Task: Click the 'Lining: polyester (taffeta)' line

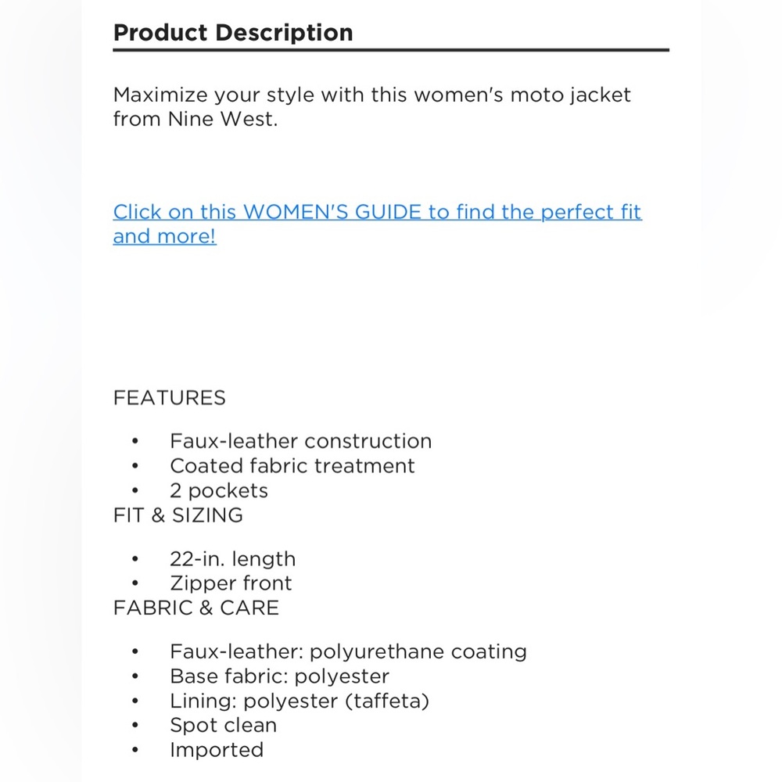Action: tap(300, 701)
